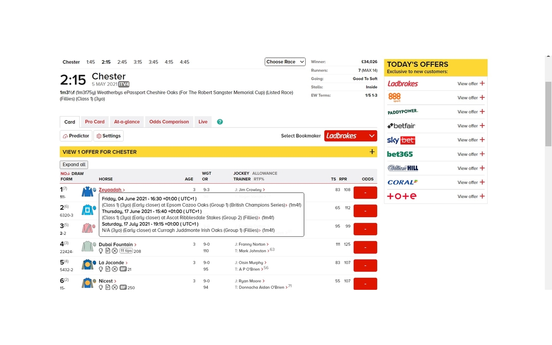Open Dubai Fountain's notes document icon
This screenshot has height=345, width=552.
[108, 251]
